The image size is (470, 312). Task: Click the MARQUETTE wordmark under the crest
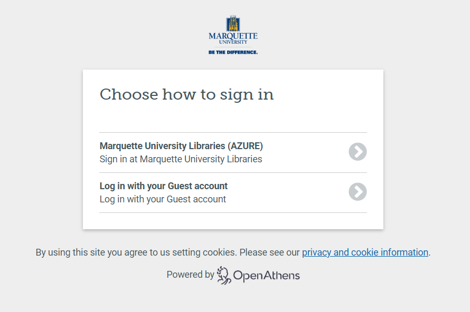click(233, 36)
